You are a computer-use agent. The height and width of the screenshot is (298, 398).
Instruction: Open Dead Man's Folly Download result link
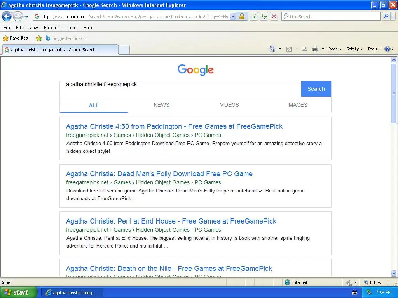click(x=159, y=174)
